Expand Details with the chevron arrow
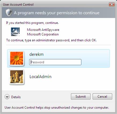117x114 pixels. click(7, 97)
